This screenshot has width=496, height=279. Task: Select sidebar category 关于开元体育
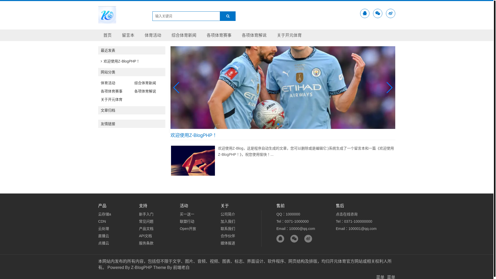coord(112,99)
